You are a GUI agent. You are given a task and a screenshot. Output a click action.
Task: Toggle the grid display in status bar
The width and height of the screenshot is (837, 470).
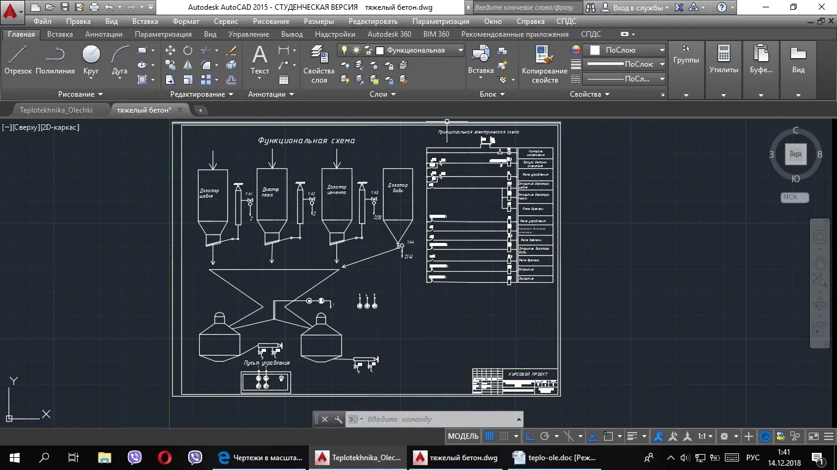point(488,436)
